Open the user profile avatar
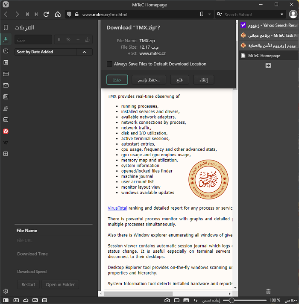 293,15
